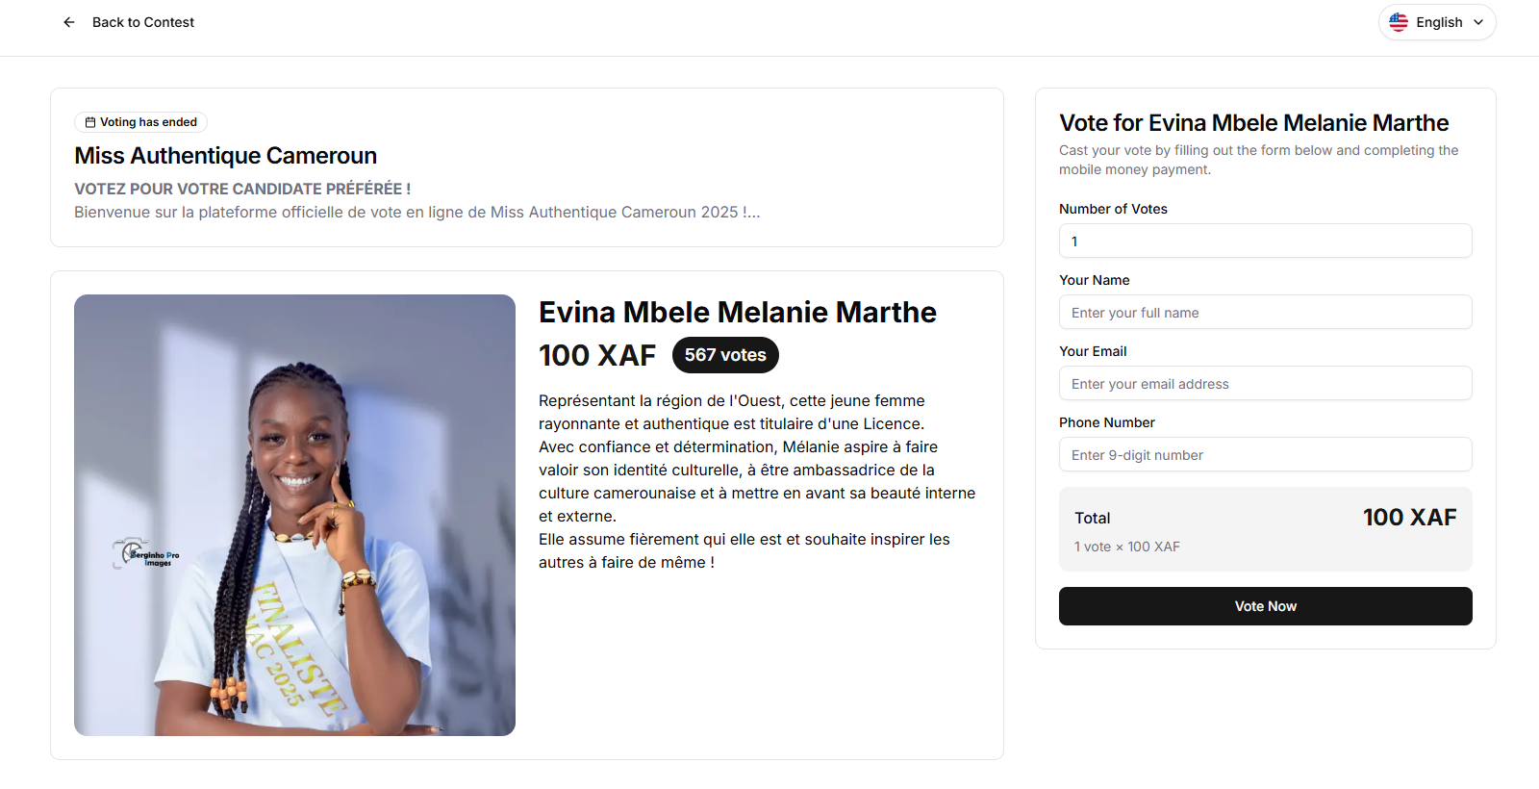
Task: Click the candidate's finalist photo
Action: pos(294,515)
